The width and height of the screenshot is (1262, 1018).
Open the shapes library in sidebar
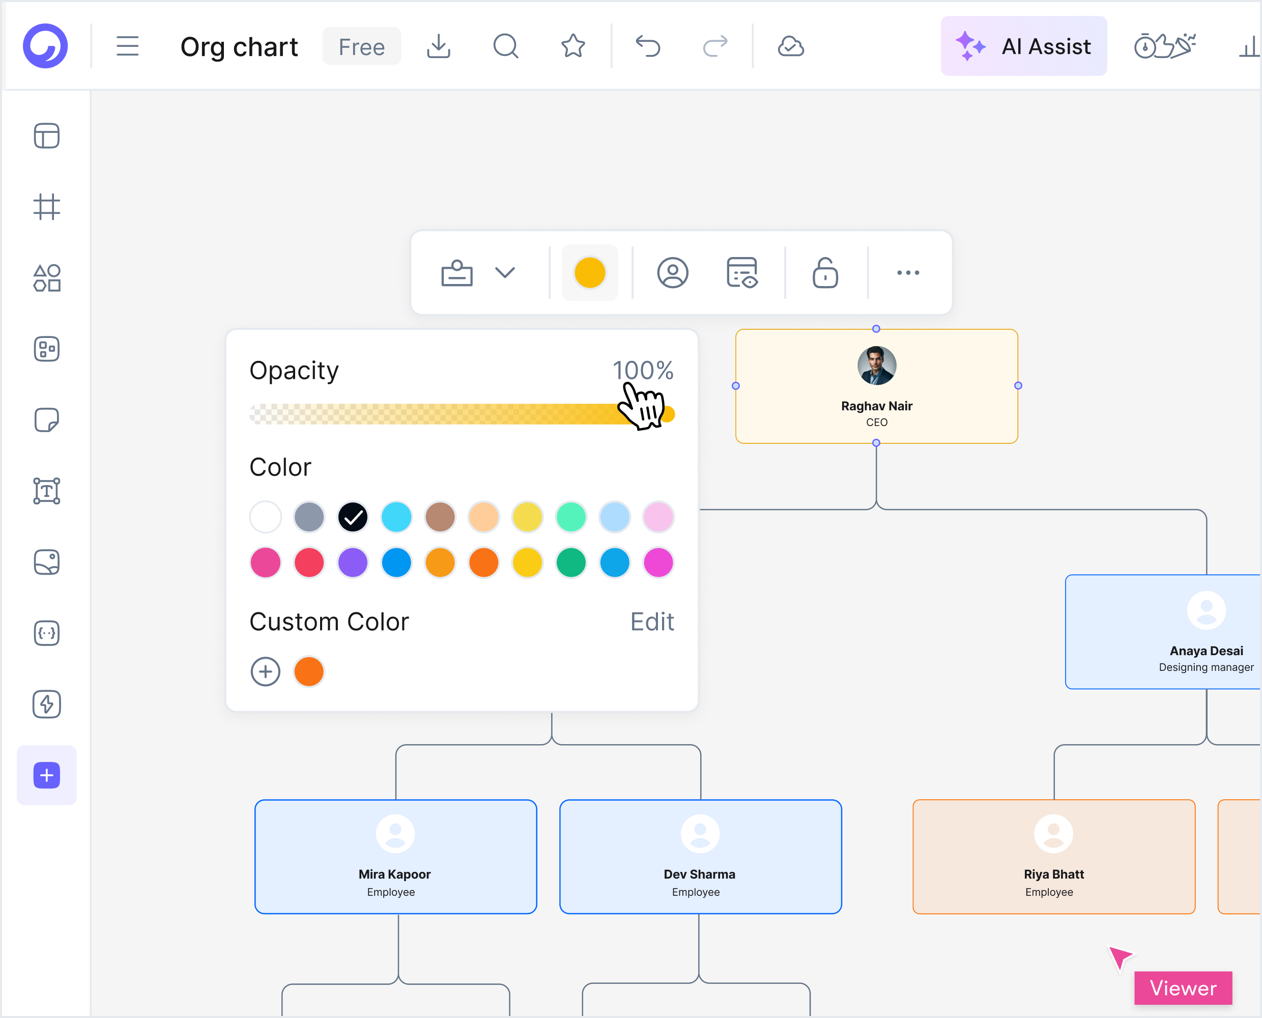(46, 277)
